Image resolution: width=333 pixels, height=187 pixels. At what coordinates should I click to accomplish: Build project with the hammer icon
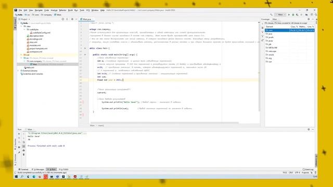pyautogui.click(x=271, y=15)
